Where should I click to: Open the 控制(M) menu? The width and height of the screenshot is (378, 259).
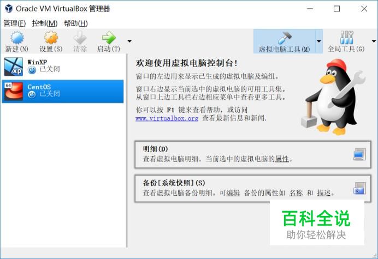click(45, 23)
